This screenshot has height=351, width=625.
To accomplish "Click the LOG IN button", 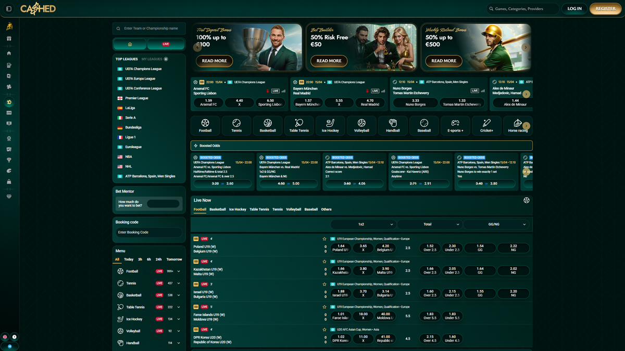I will [574, 9].
